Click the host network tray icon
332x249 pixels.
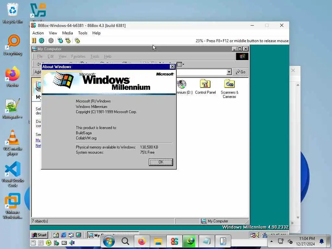pyautogui.click(x=281, y=241)
